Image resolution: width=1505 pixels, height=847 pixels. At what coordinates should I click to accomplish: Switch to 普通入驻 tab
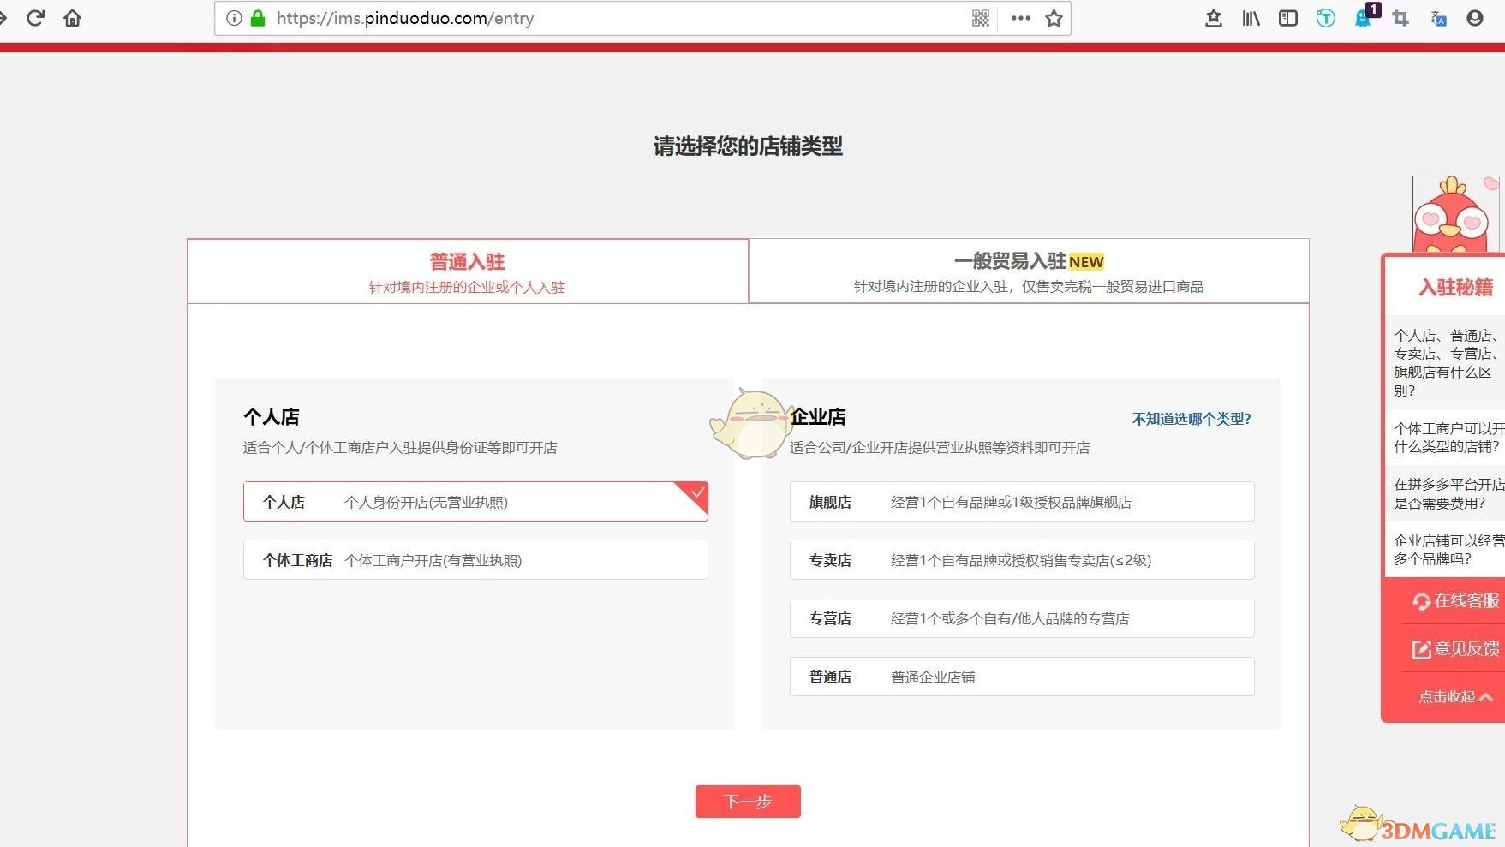468,271
